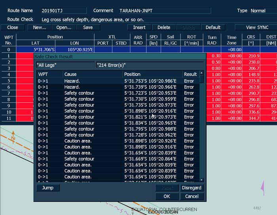Click the "All Legs" filter field
The width and height of the screenshot is (277, 215).
pos(65,65)
